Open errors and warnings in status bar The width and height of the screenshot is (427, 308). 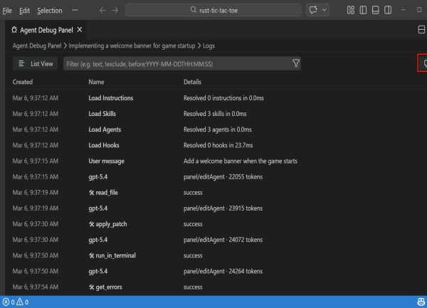pos(16,302)
